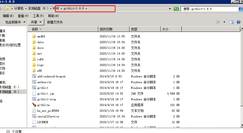The height and width of the screenshot is (133, 243).
Task: Select the hs_err_pid5568 file name
Action: point(48,111)
